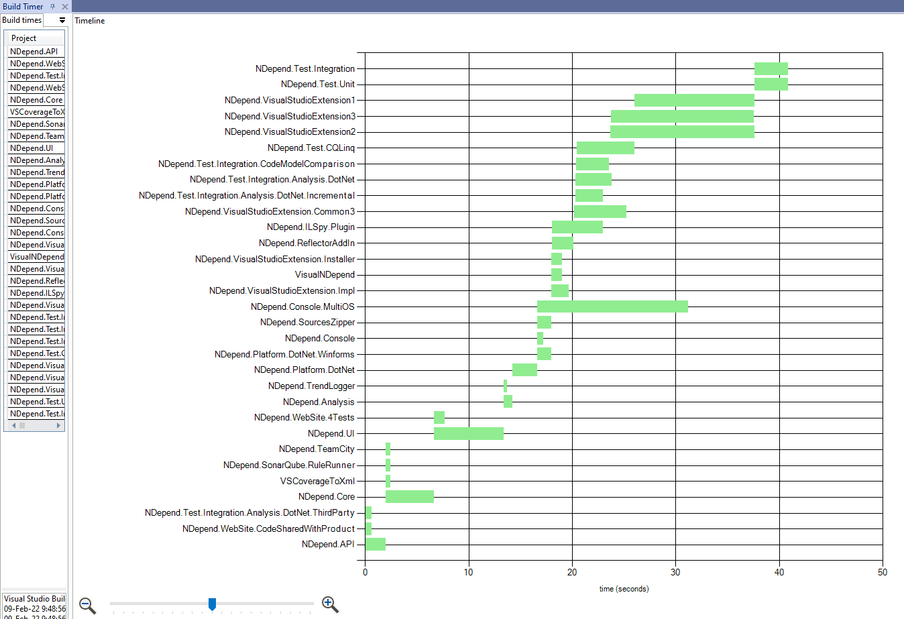Select the Build times tab

coord(22,20)
